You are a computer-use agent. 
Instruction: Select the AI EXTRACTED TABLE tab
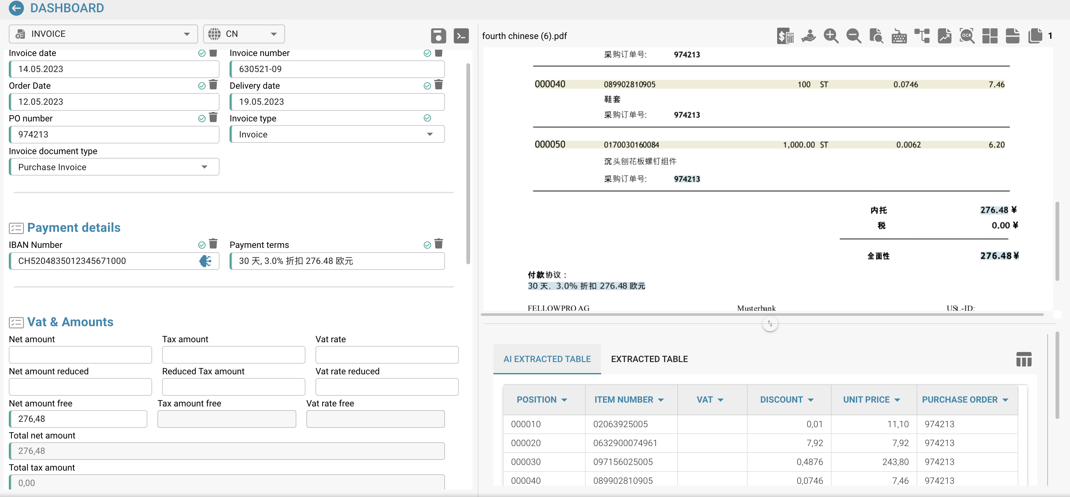[547, 359]
